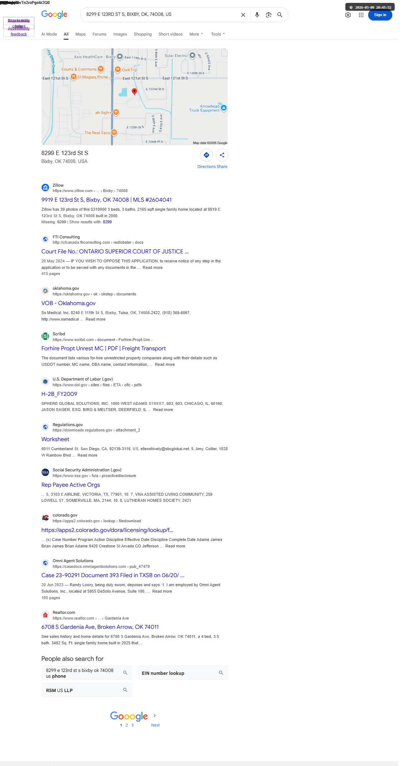Click the Directions icon under the map
Image resolution: width=403 pixels, height=766 pixels.
(x=207, y=155)
